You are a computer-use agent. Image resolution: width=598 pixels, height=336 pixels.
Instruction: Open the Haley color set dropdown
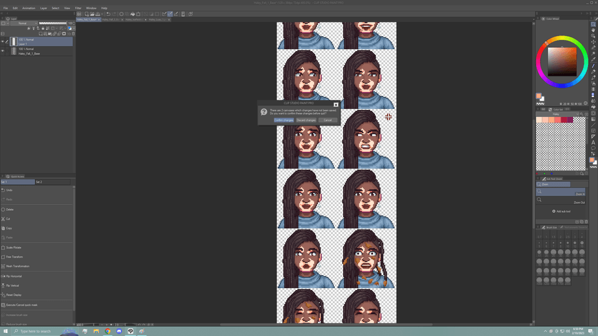pyautogui.click(x=557, y=114)
